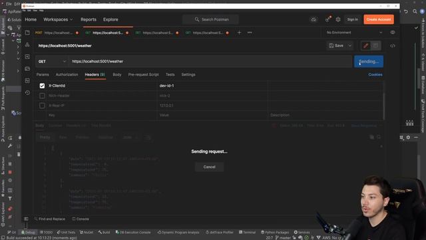This screenshot has height=240, width=426.
Task: Click the environment quick look eye icon
Action: [393, 33]
